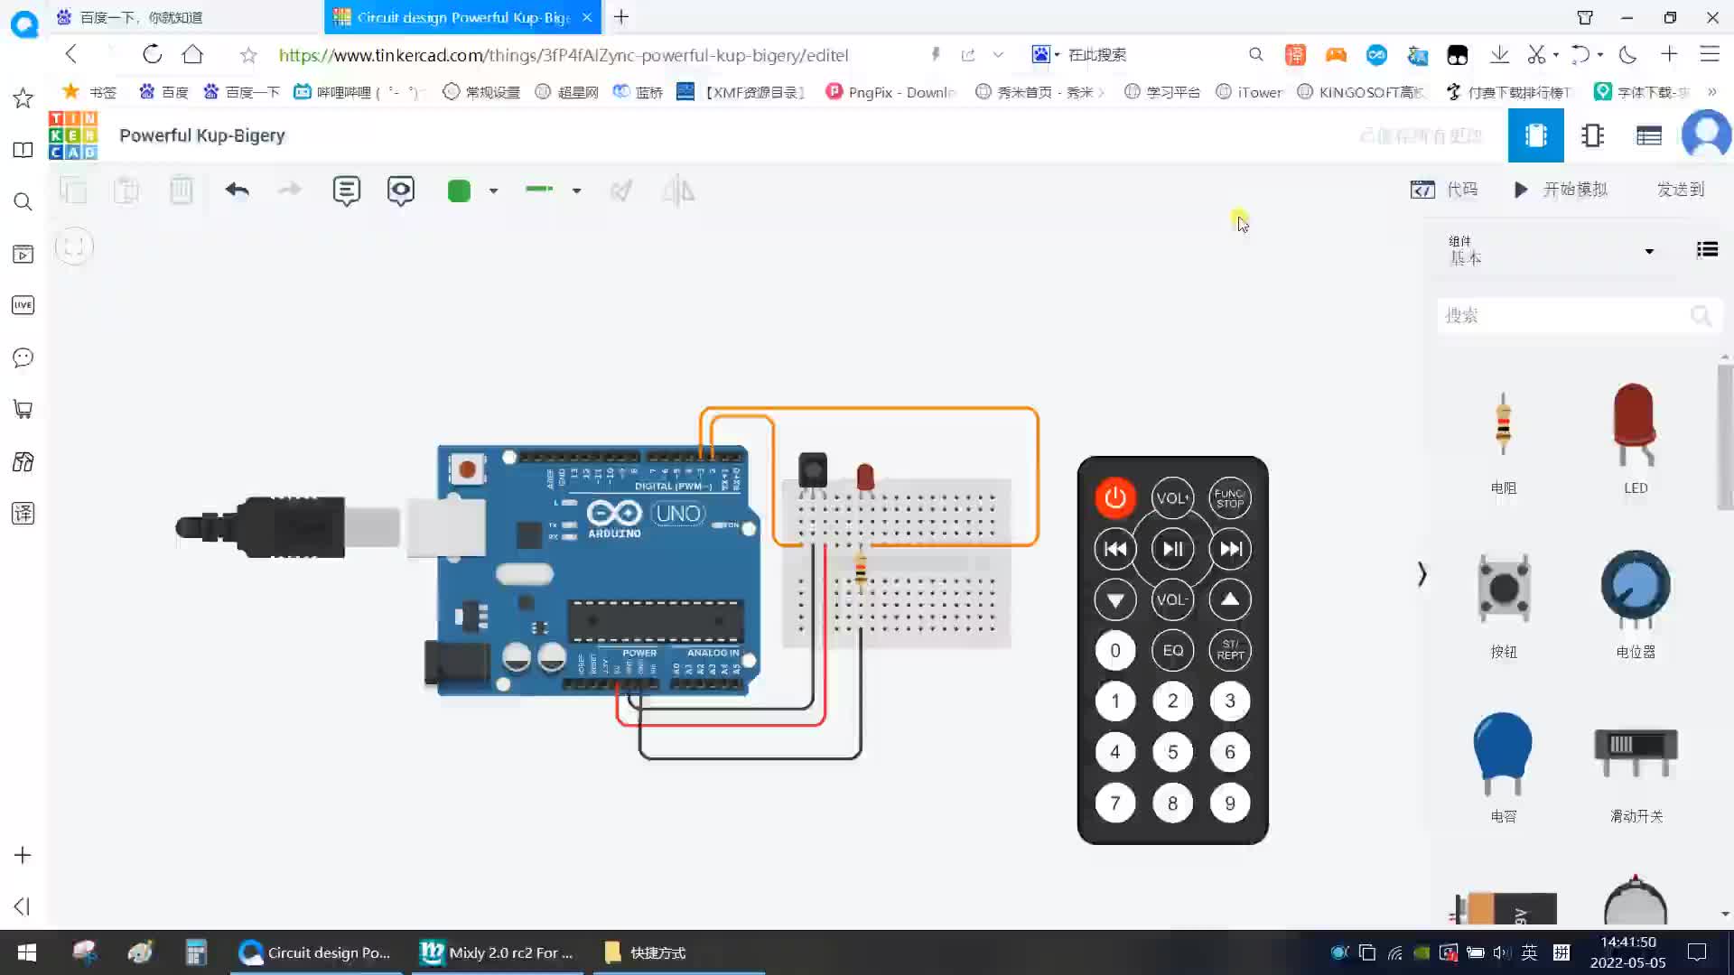Click the mirror flip icon

click(x=678, y=190)
